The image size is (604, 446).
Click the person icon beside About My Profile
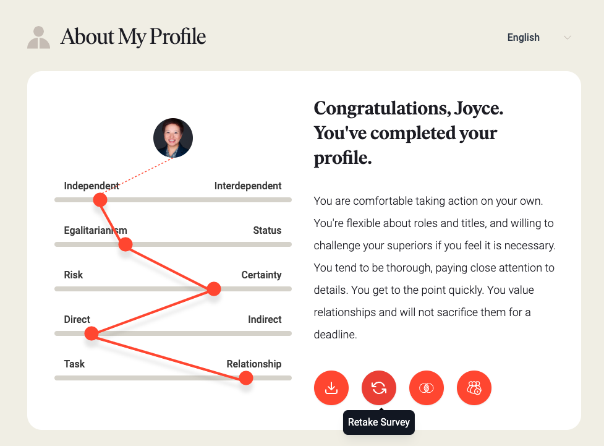click(38, 37)
